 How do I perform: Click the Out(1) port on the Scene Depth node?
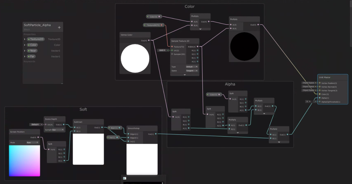[x=64, y=124]
